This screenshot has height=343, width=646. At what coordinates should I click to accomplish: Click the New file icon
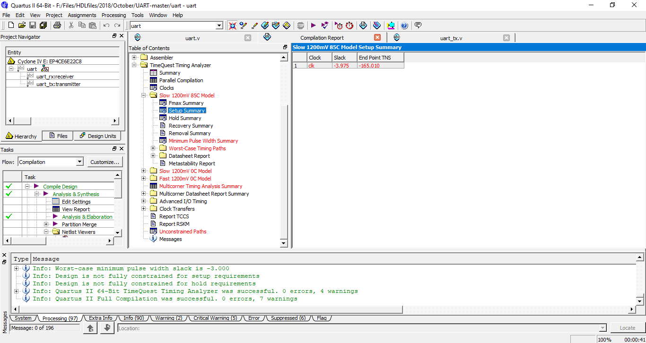[x=11, y=26]
